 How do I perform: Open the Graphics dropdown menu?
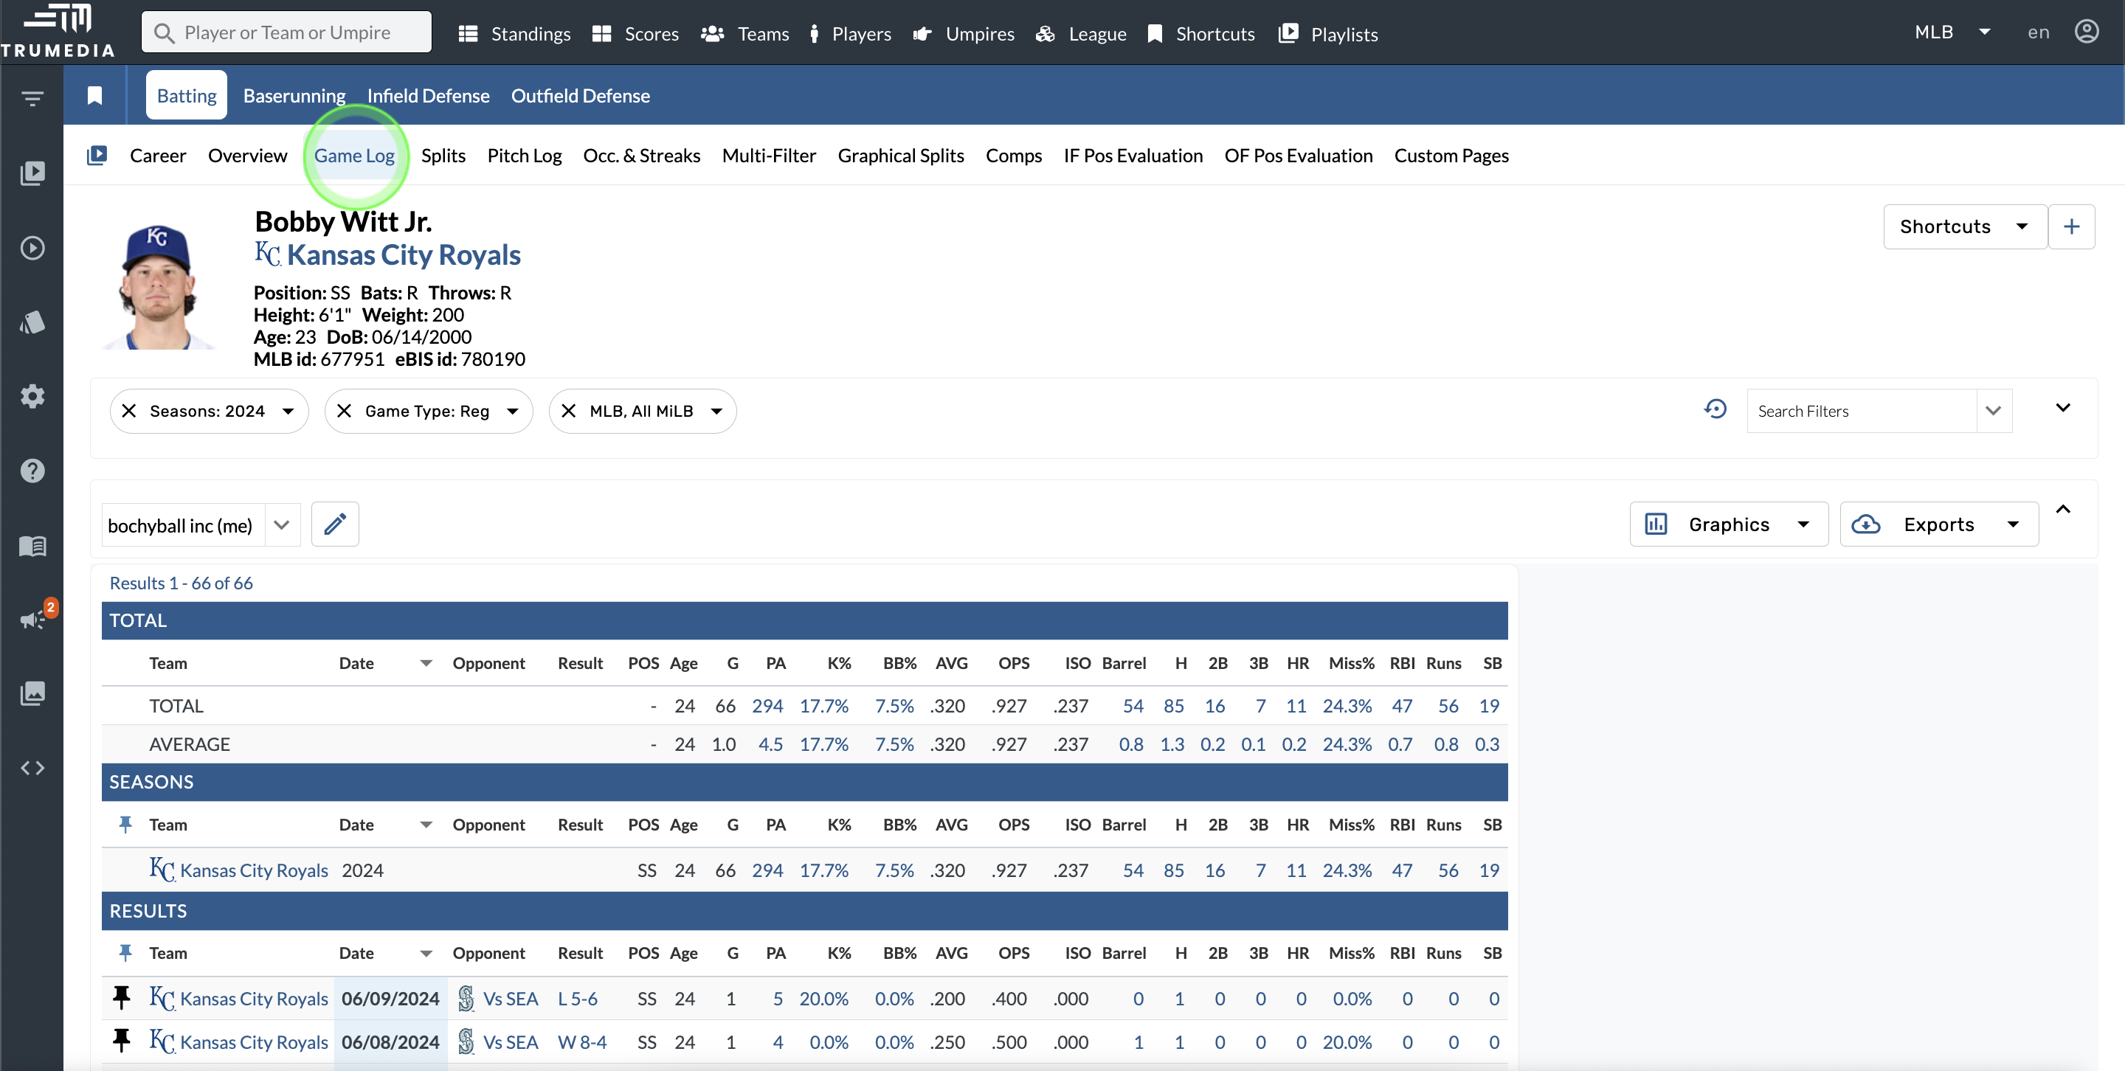coord(1729,524)
